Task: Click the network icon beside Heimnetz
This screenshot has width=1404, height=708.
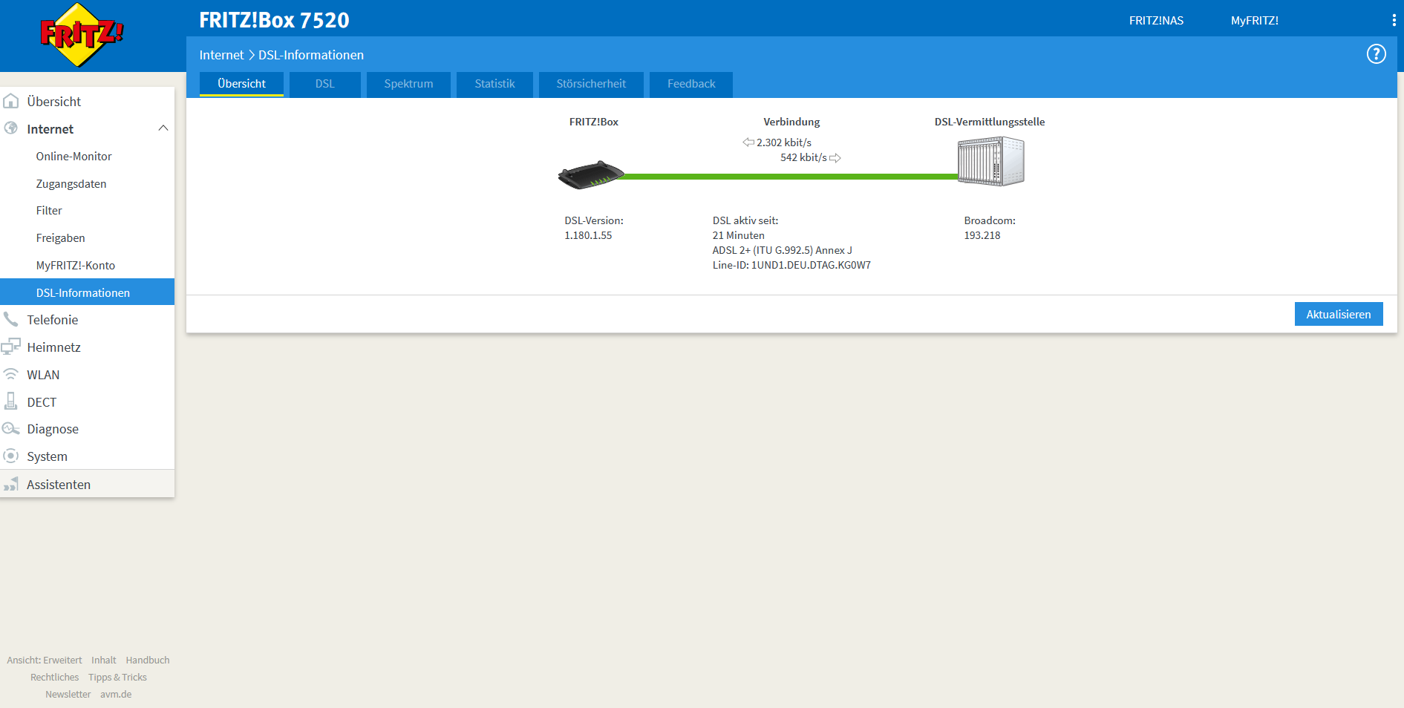Action: [x=11, y=347]
